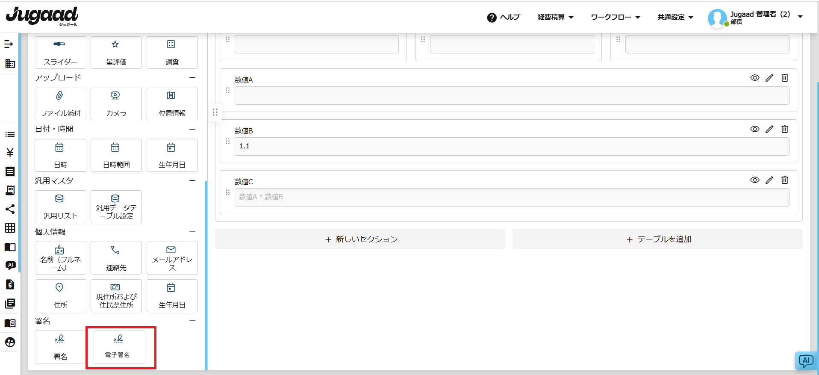This screenshot has height=375, width=819.
Task: Toggle visibility eye icon for 数値B
Action: tap(754, 129)
